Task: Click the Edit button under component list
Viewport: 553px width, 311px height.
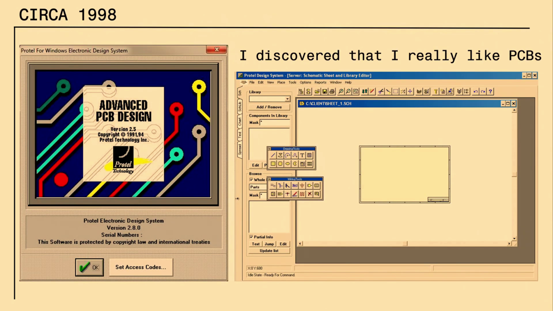Action: click(256, 165)
